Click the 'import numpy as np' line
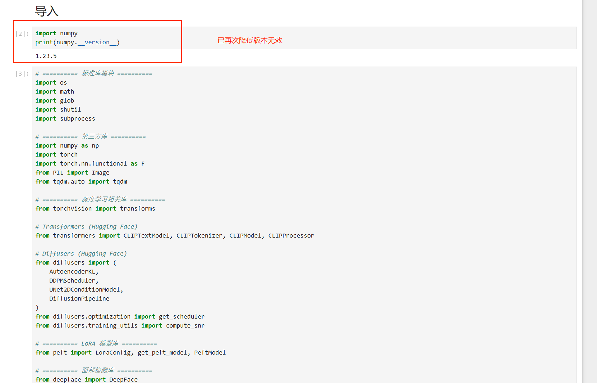Image resolution: width=597 pixels, height=383 pixels. [67, 146]
